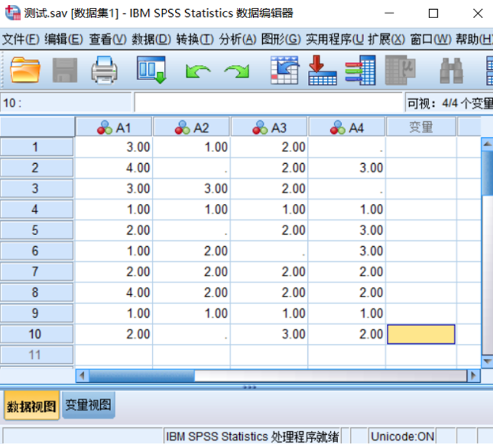Open the 分析(A) menu

(238, 39)
